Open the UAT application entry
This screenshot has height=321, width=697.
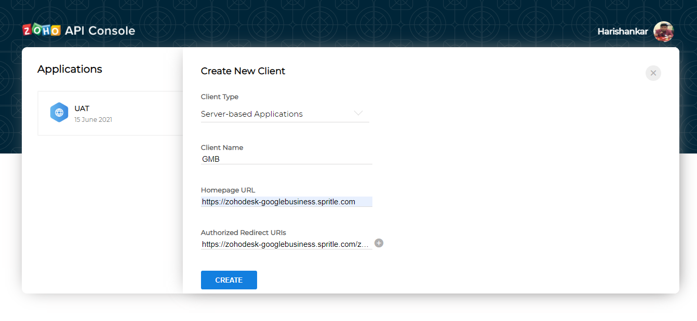[x=111, y=114]
